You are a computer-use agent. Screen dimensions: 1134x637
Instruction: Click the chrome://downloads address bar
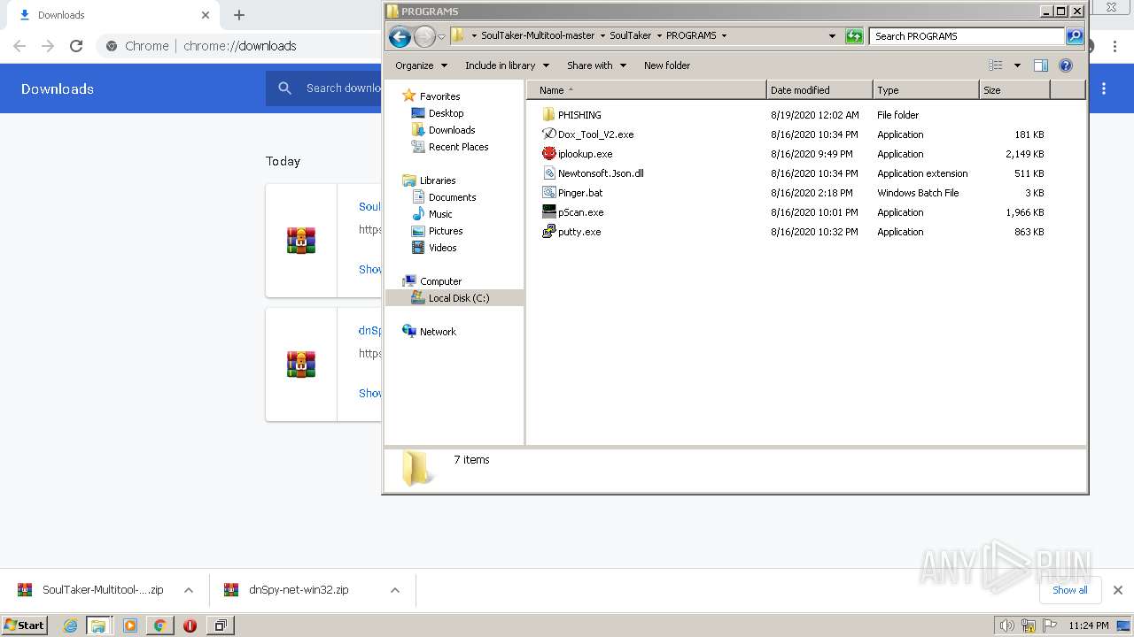[239, 46]
